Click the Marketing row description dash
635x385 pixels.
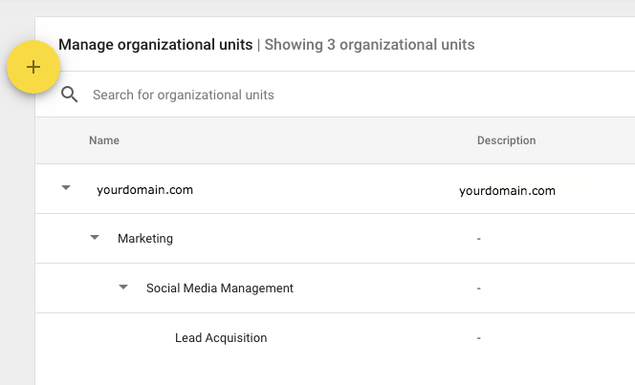tap(479, 239)
